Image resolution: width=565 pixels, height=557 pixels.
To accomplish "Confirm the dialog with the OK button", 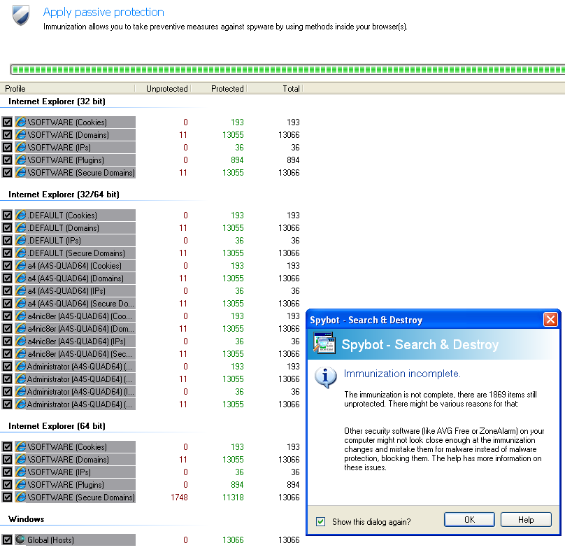I will pos(469,520).
